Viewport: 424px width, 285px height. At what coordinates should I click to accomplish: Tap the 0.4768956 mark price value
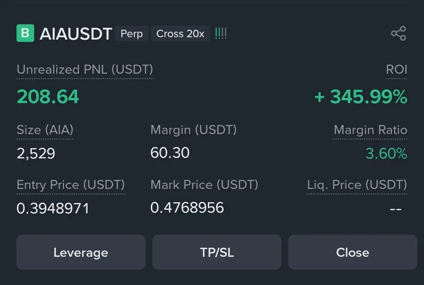[x=187, y=207]
